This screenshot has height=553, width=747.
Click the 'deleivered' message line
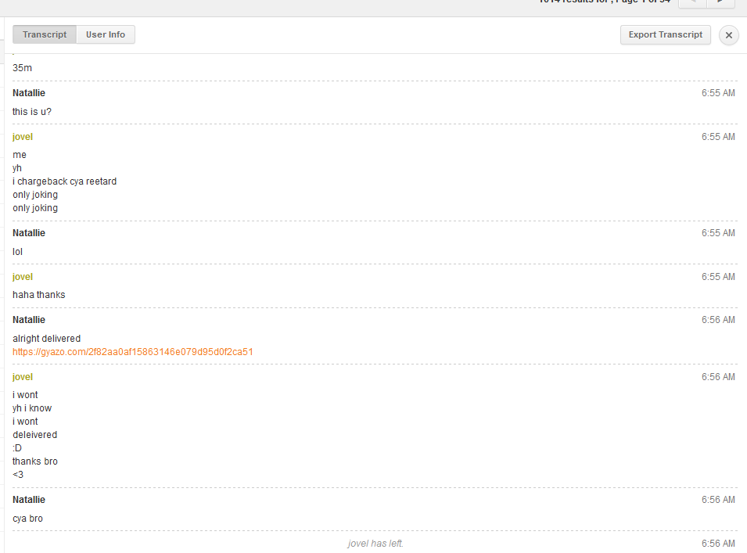coord(34,435)
